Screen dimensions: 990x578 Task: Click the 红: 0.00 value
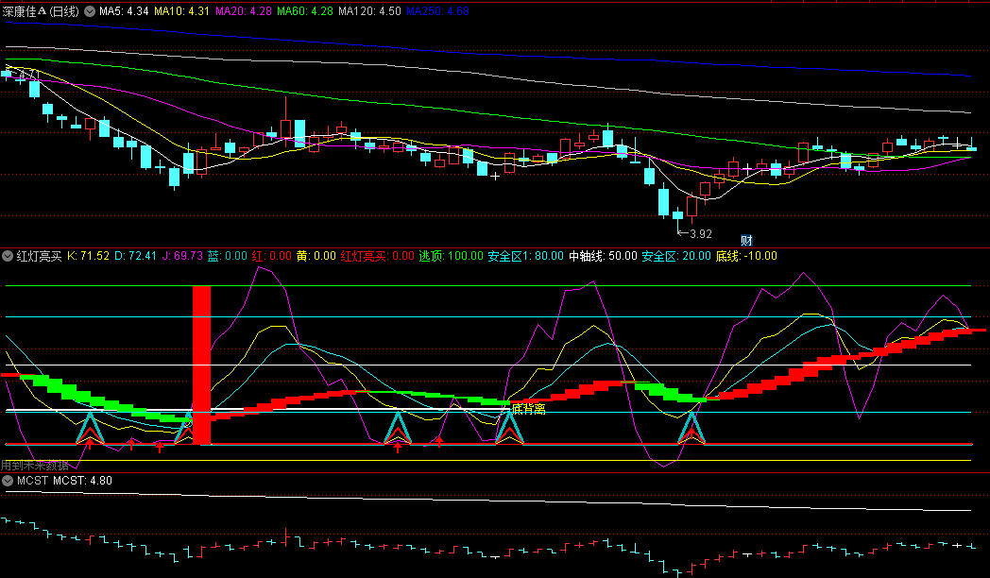pyautogui.click(x=271, y=256)
